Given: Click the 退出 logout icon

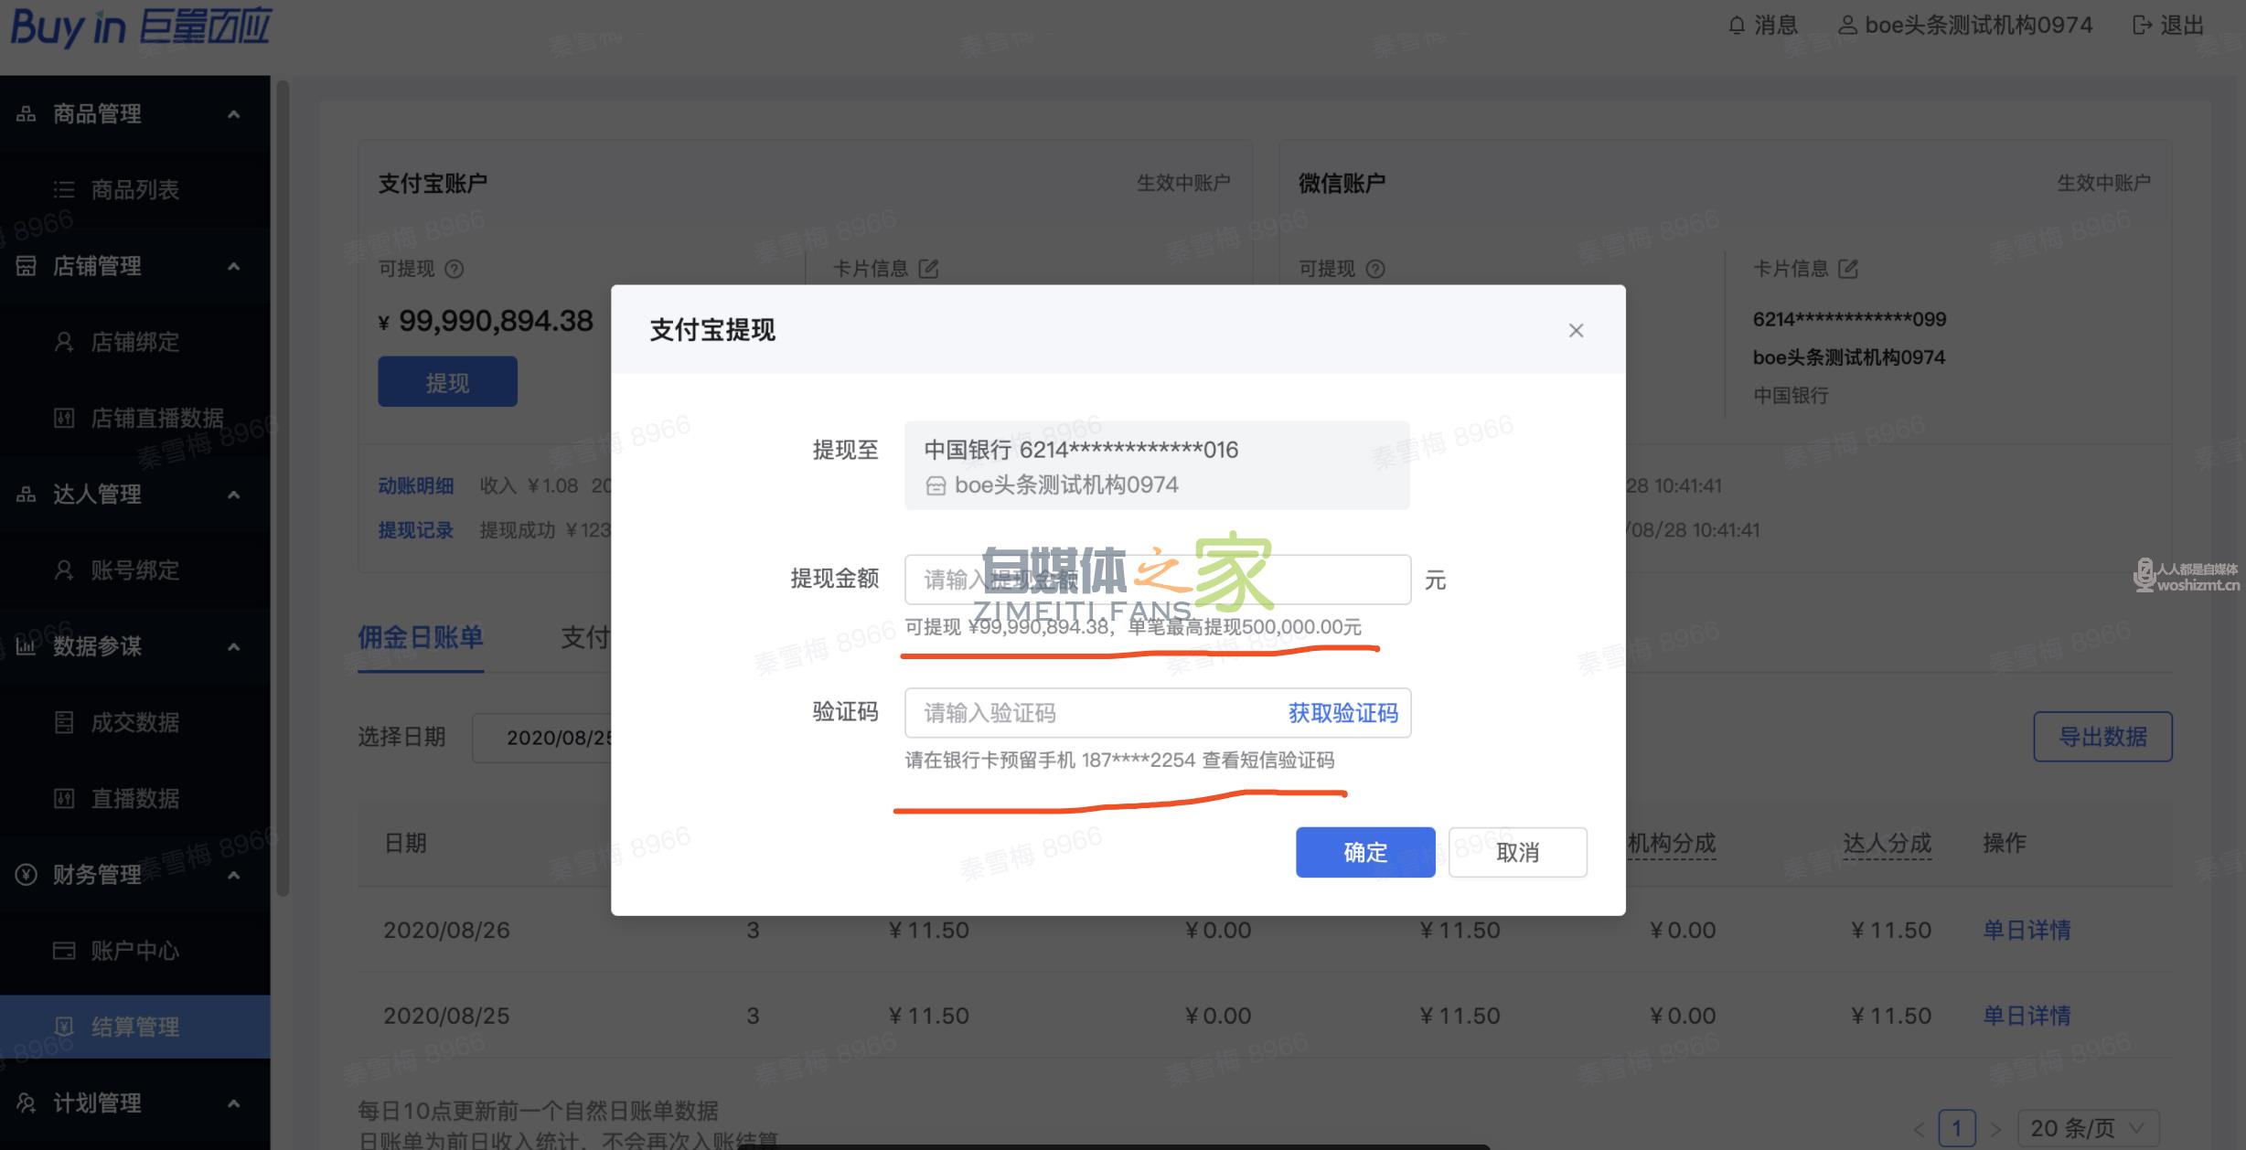Looking at the screenshot, I should coord(2141,26).
